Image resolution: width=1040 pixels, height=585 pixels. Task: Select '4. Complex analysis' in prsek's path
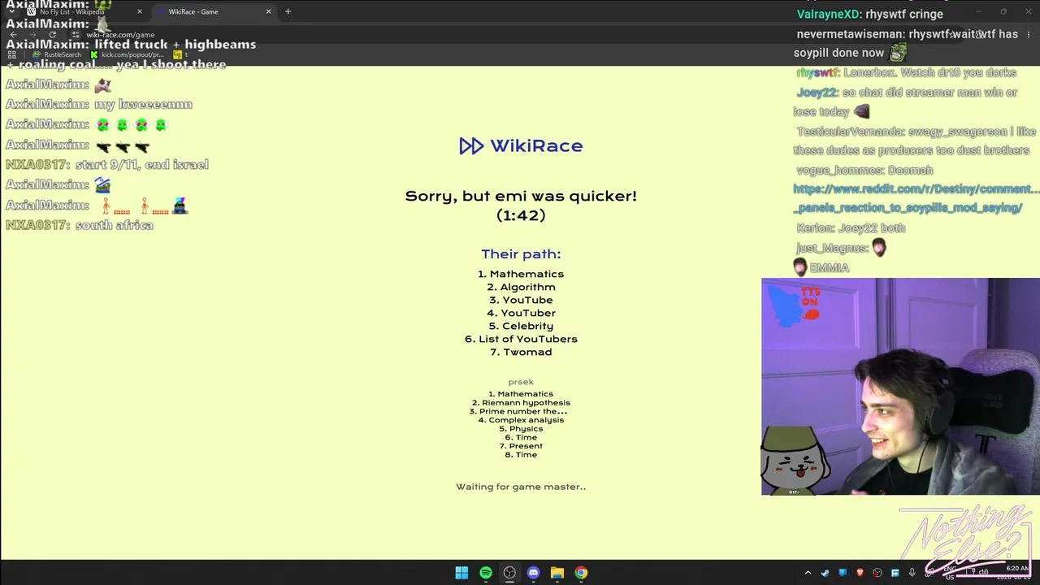[521, 420]
